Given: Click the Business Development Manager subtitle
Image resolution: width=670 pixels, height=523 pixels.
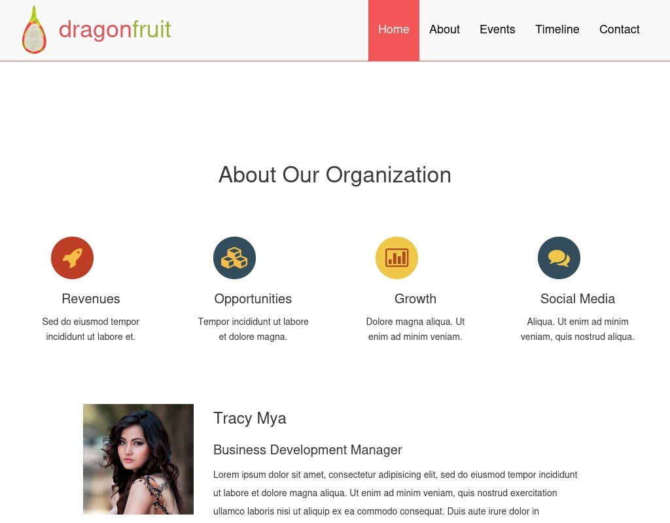Looking at the screenshot, I should [x=308, y=450].
